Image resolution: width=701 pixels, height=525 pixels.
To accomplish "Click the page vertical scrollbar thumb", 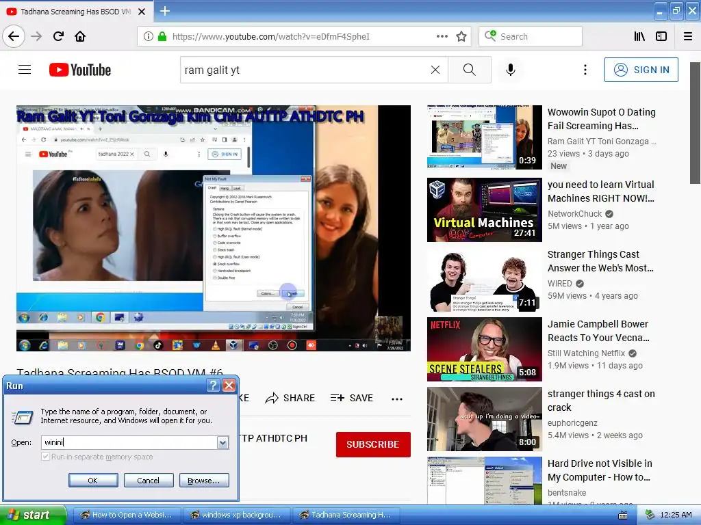I will pos(695,123).
